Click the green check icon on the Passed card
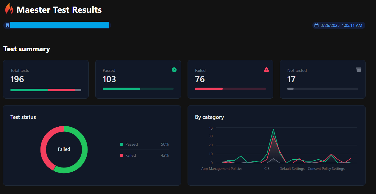The width and height of the screenshot is (376, 194). (x=174, y=70)
